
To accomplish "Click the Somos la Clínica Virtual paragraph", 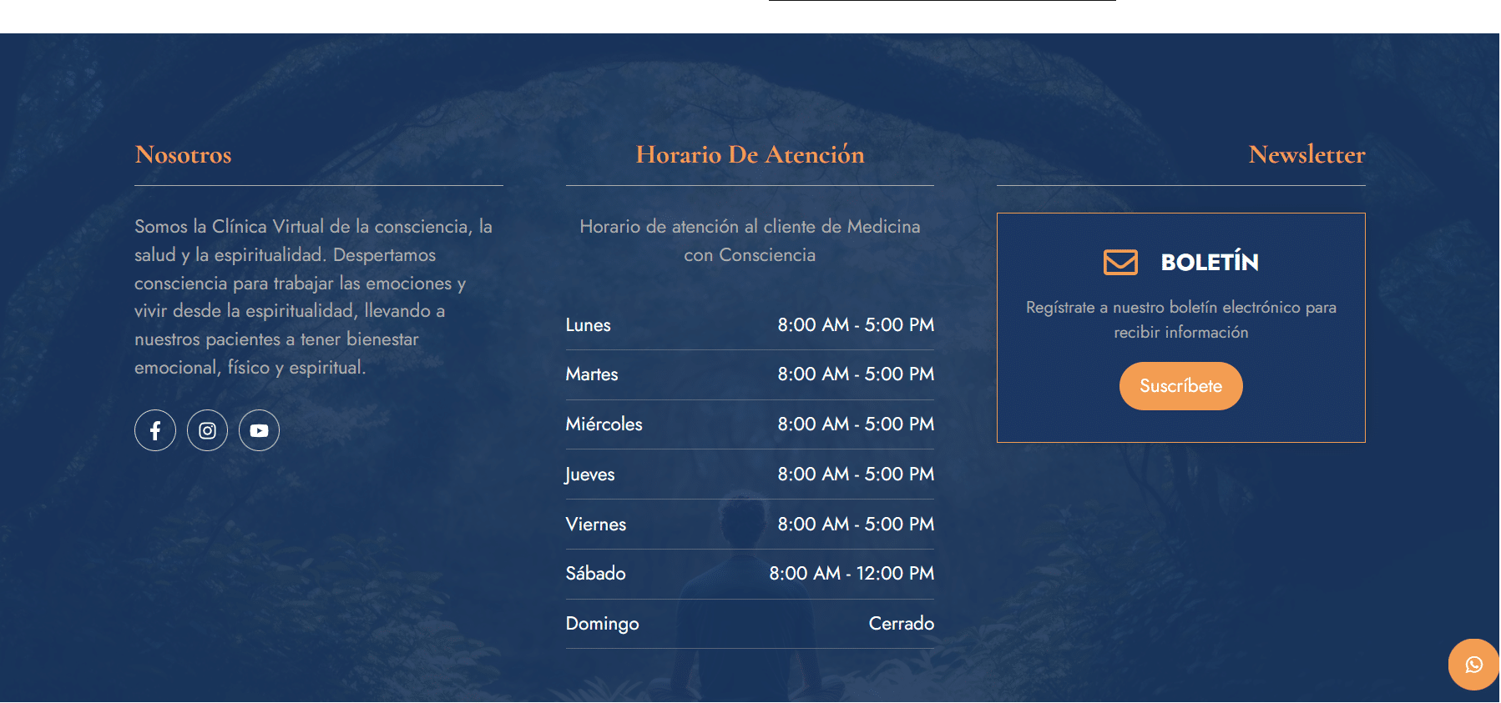I will tap(313, 297).
